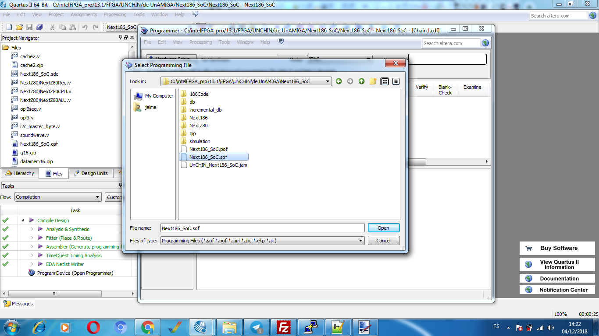This screenshot has width=599, height=336.
Task: Open the Files of type dropdown
Action: 360,241
